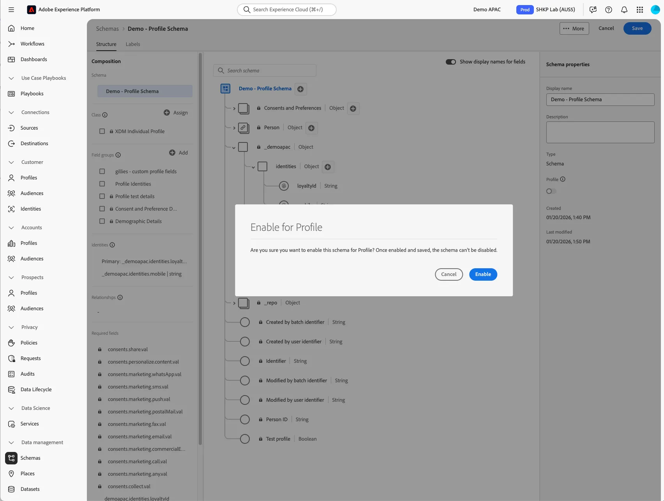Add field to Consents and Preferences object

click(x=353, y=109)
